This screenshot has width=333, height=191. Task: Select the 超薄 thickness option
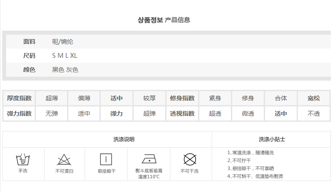52,98
